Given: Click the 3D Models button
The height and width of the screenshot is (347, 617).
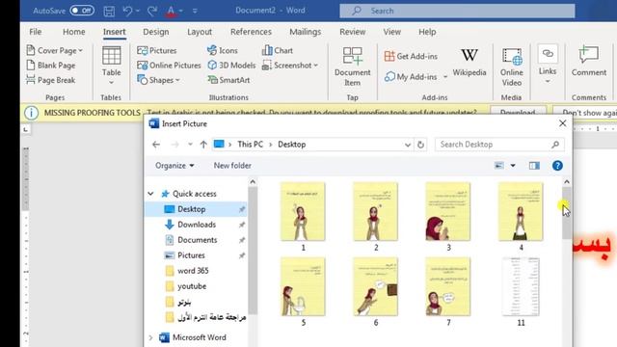Looking at the screenshot, I should click(231, 66).
